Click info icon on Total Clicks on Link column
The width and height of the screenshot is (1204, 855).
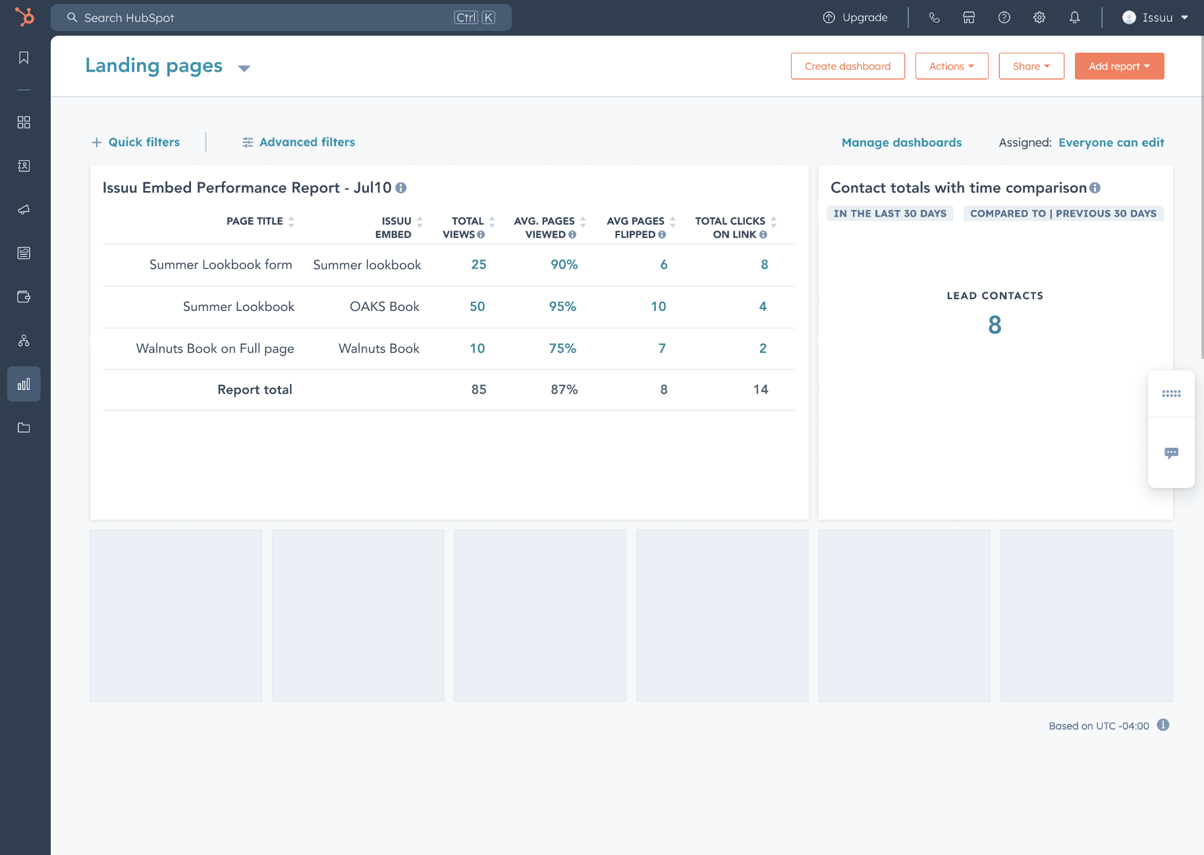[x=763, y=234]
